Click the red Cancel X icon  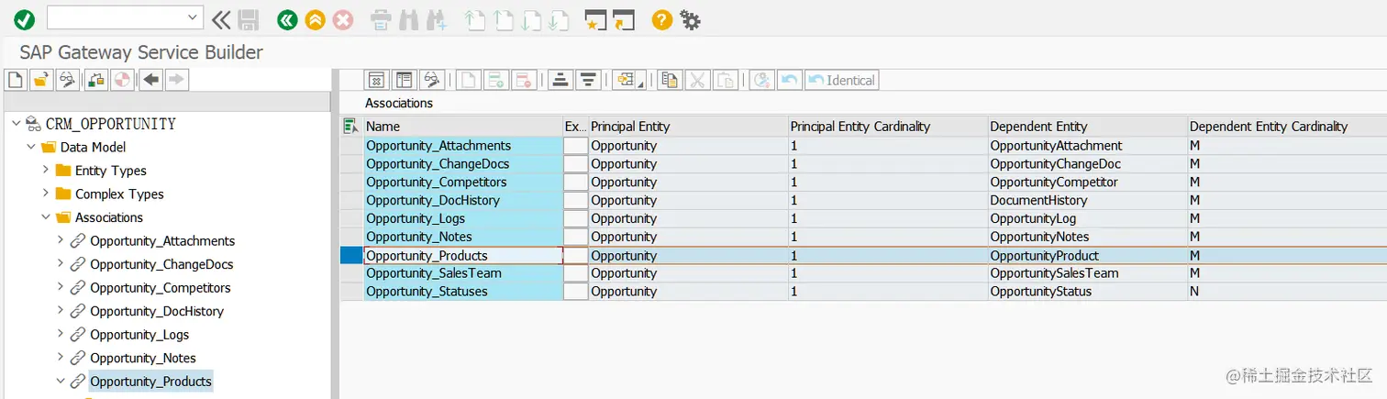(342, 19)
